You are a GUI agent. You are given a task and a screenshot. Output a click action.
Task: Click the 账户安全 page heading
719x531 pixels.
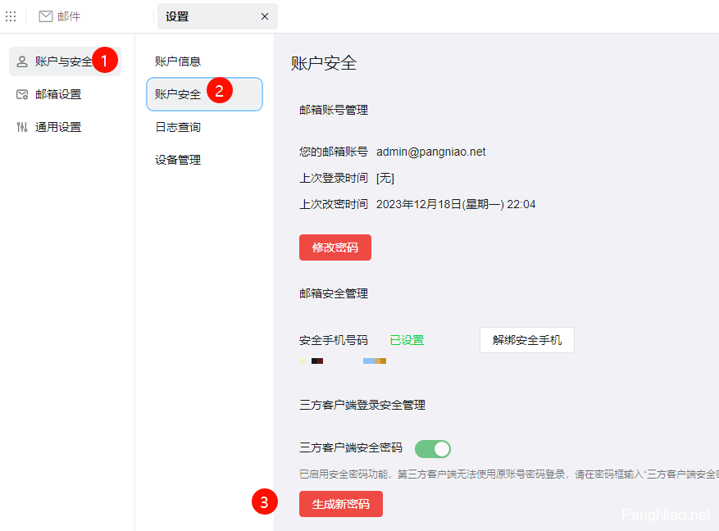coord(324,63)
